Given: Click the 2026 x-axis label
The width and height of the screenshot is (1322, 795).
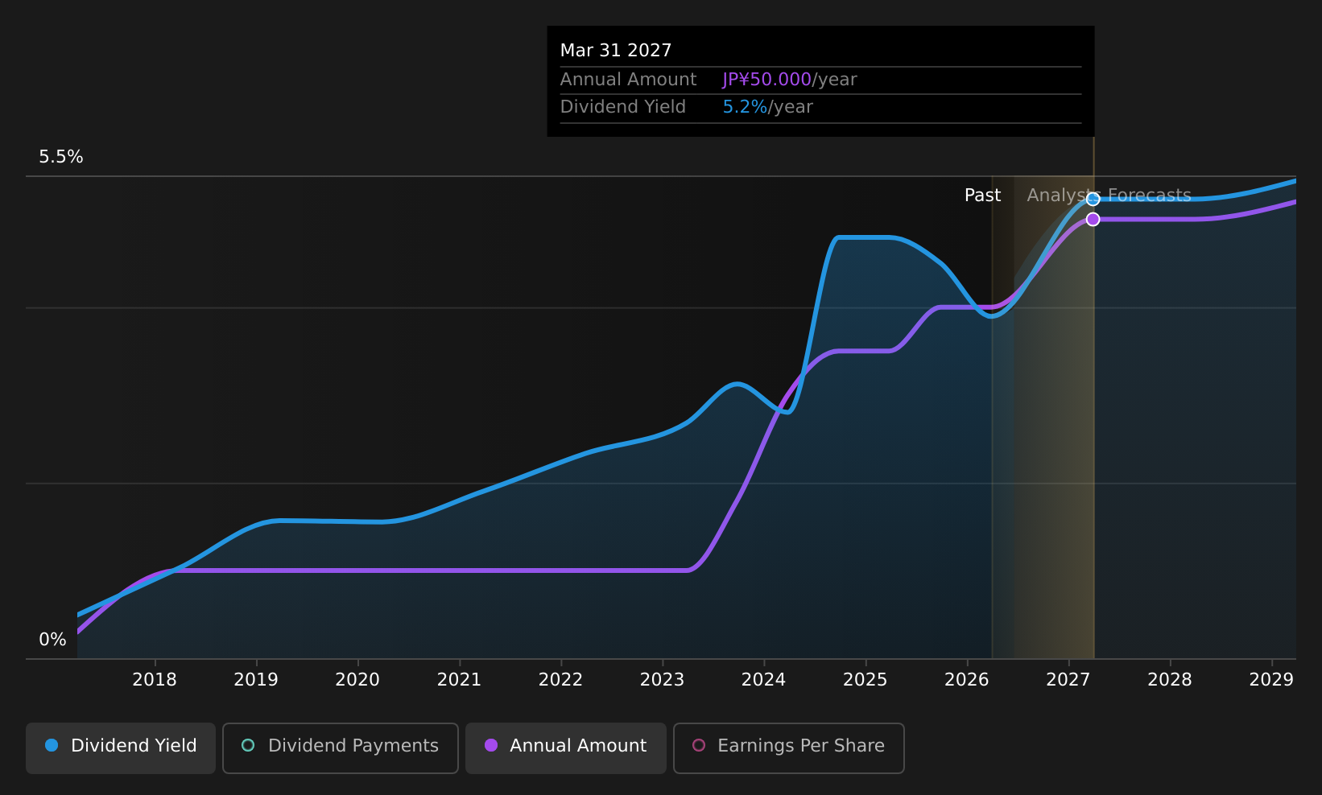Looking at the screenshot, I should (966, 680).
